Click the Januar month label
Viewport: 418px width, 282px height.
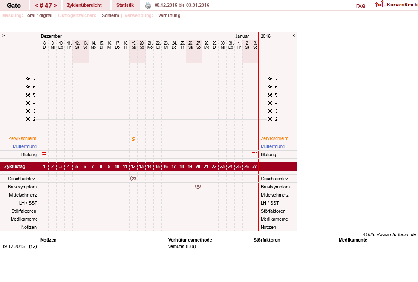coord(242,36)
